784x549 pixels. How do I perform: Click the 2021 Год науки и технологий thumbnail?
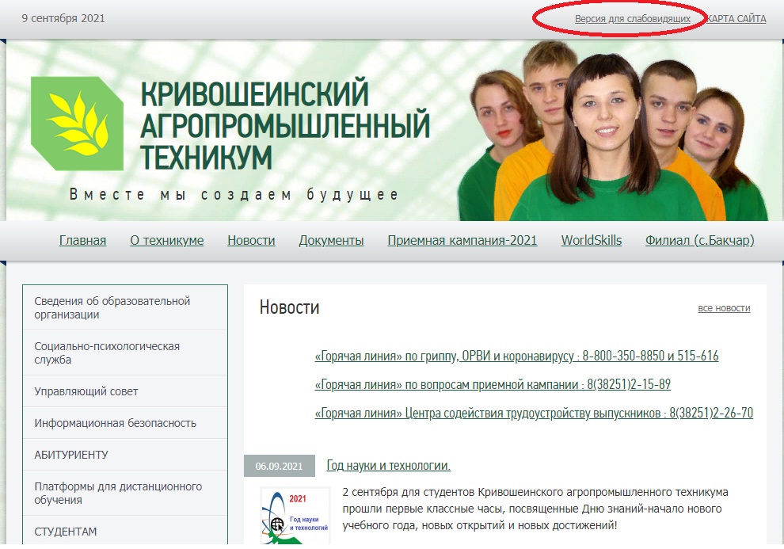[x=295, y=516]
